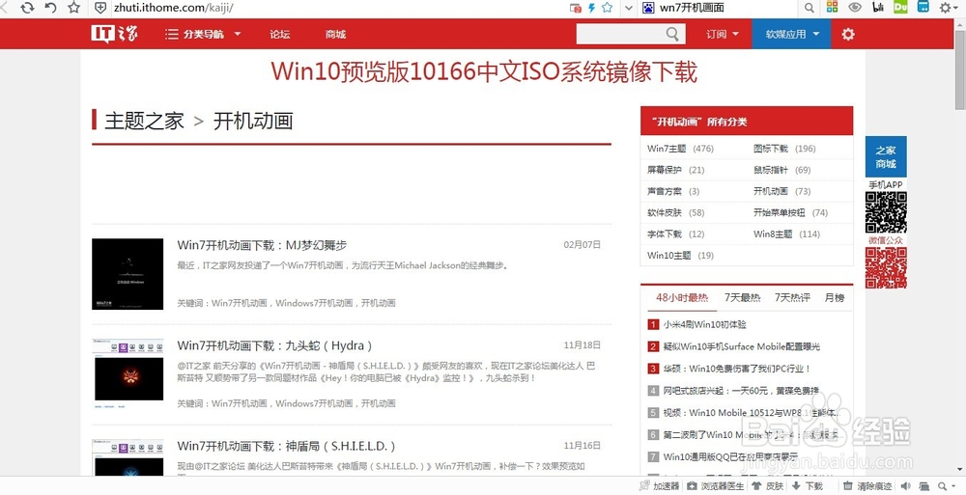This screenshot has width=966, height=495.
Task: Expand the 分类导航 menu
Action: pos(203,34)
